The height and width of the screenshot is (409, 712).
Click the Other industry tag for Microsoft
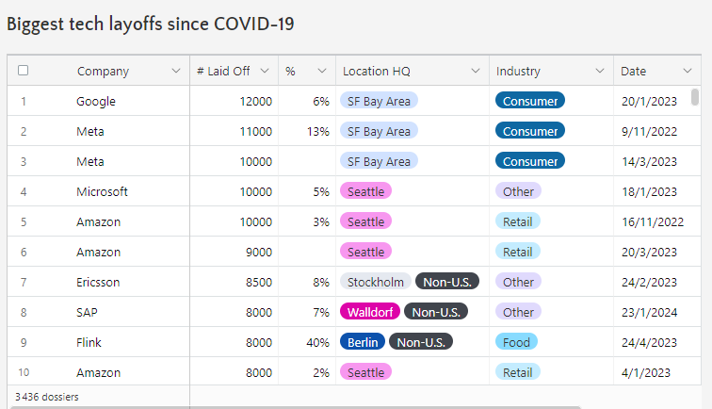tap(518, 191)
